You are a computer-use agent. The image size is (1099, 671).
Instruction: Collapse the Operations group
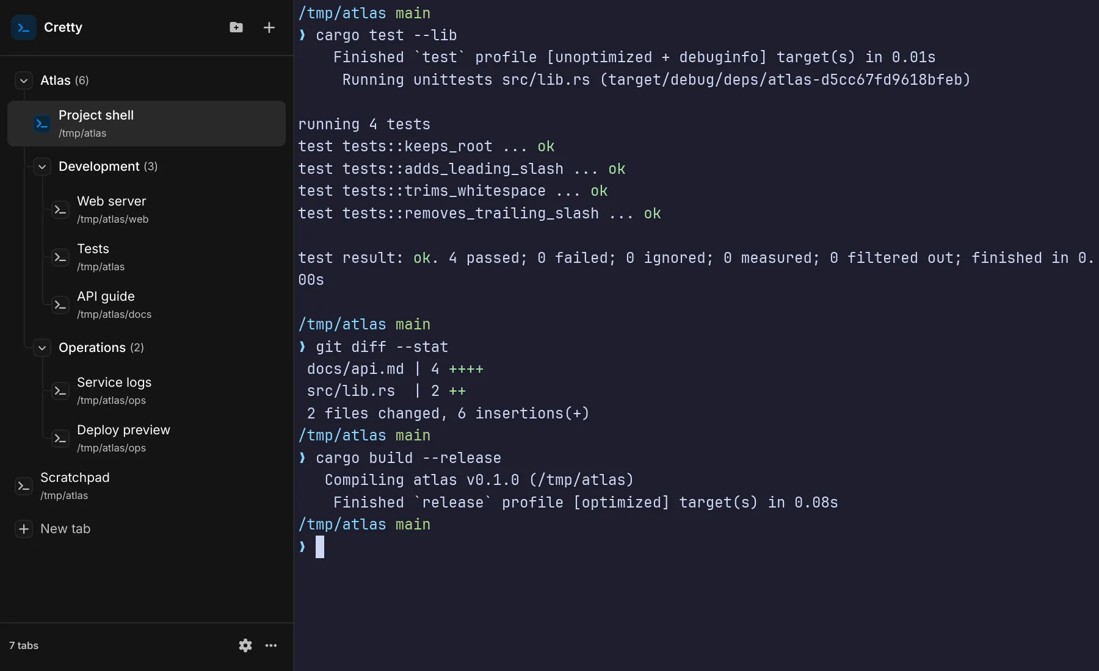pos(42,348)
